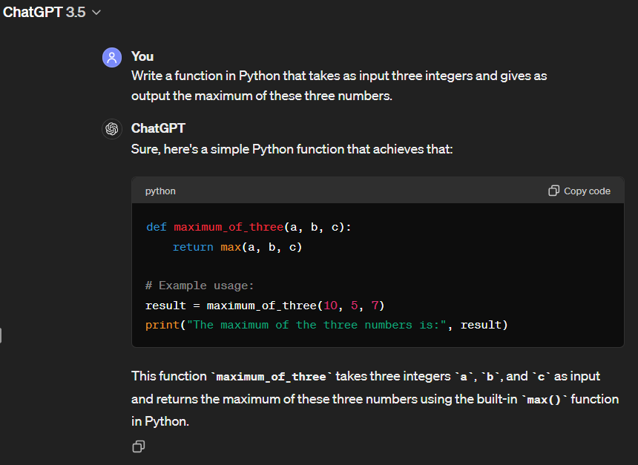Click the sidebar toggle handle at left edge
Viewport: 638px width, 465px height.
coord(1,336)
